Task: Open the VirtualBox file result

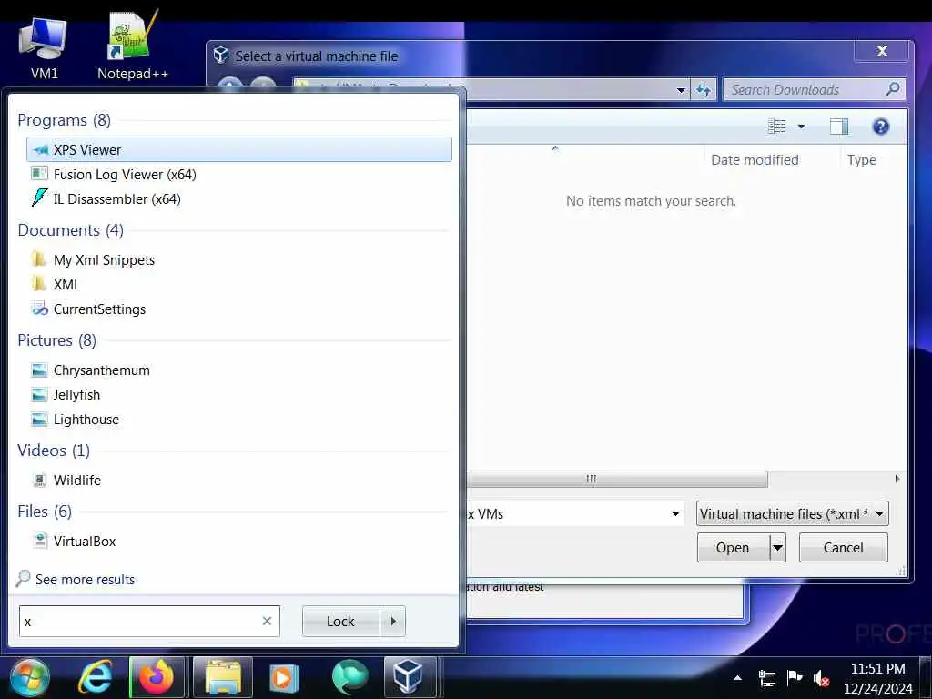Action: pyautogui.click(x=239, y=541)
